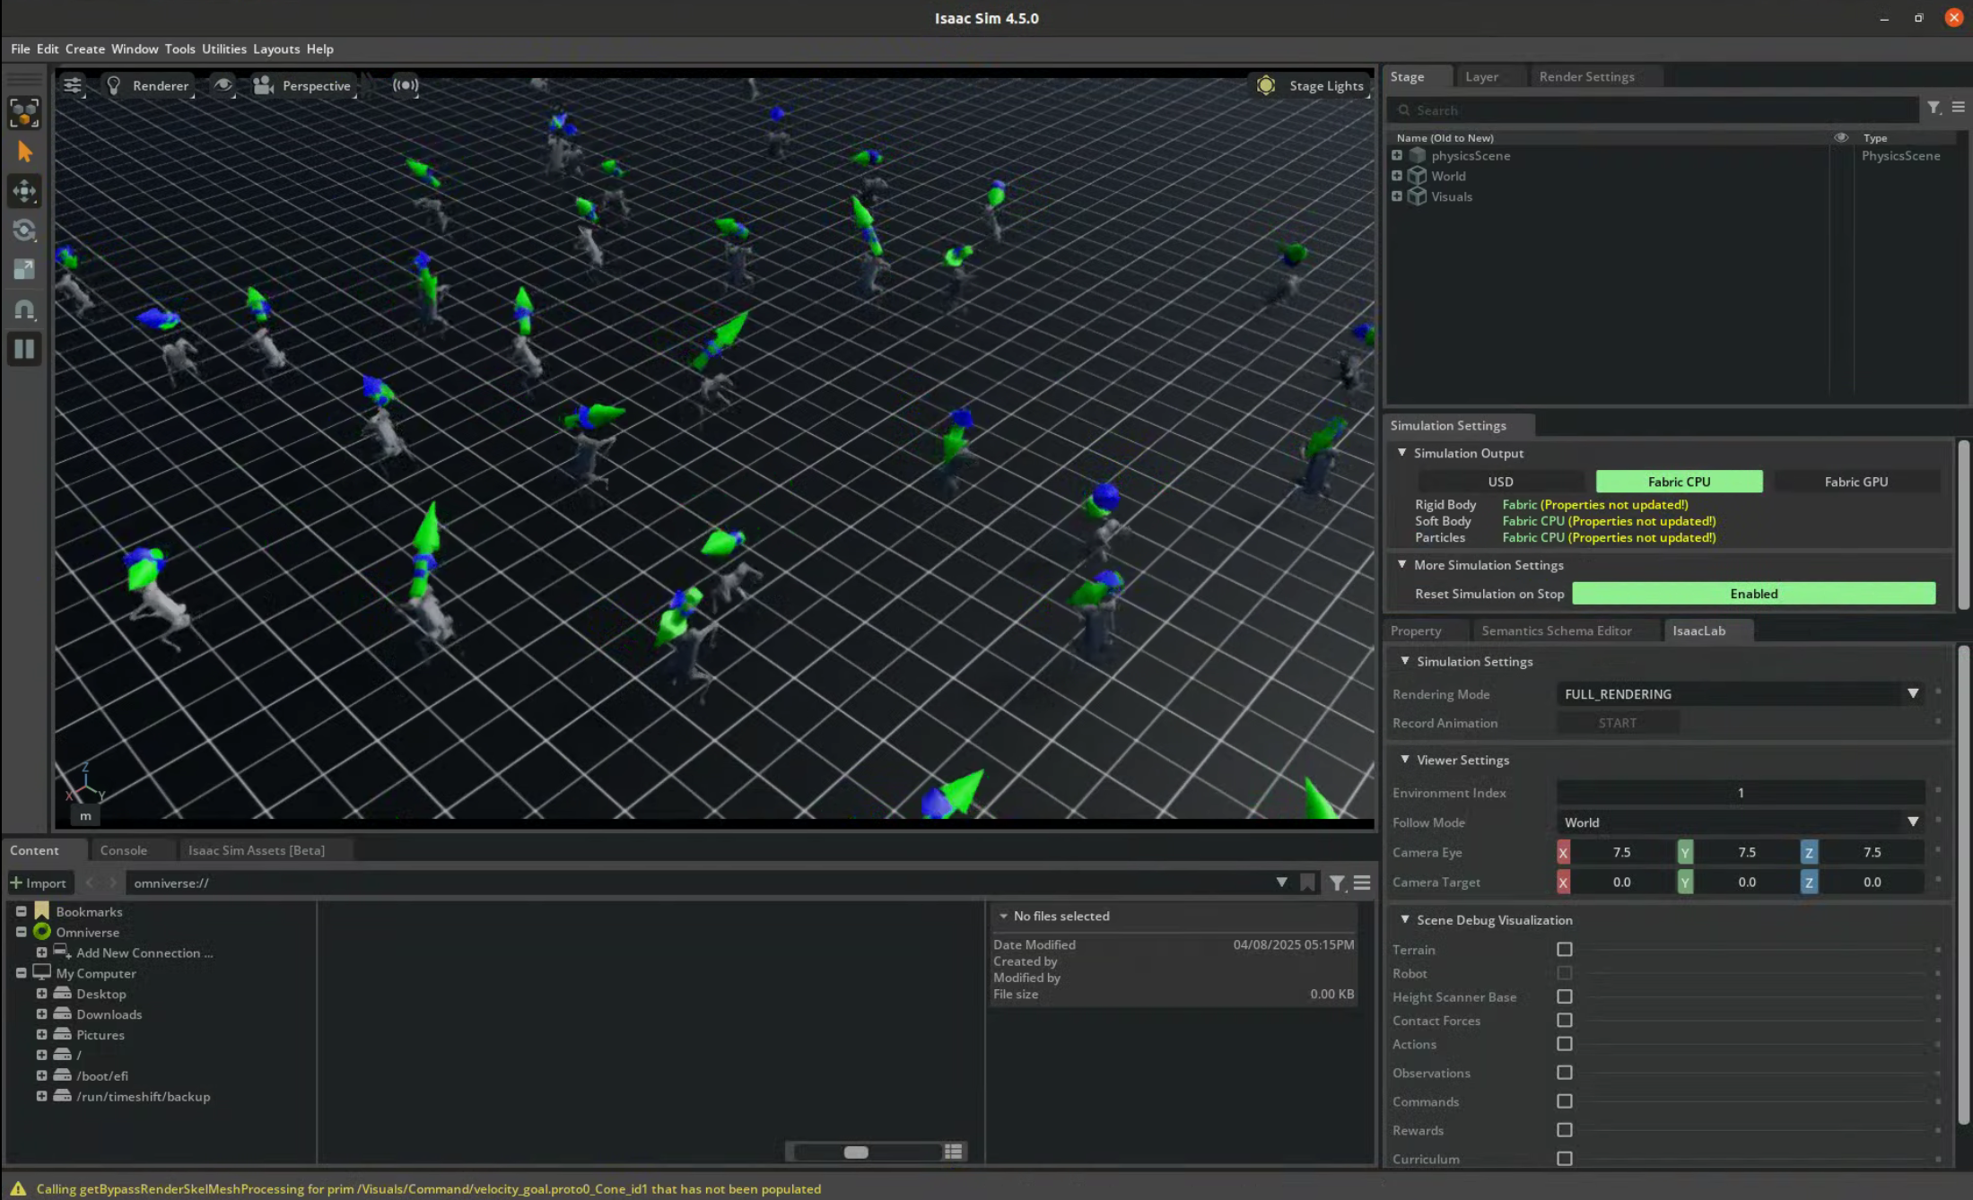Collapse the Viewer Settings section
Screen dimensions: 1973x1200
(1405, 760)
